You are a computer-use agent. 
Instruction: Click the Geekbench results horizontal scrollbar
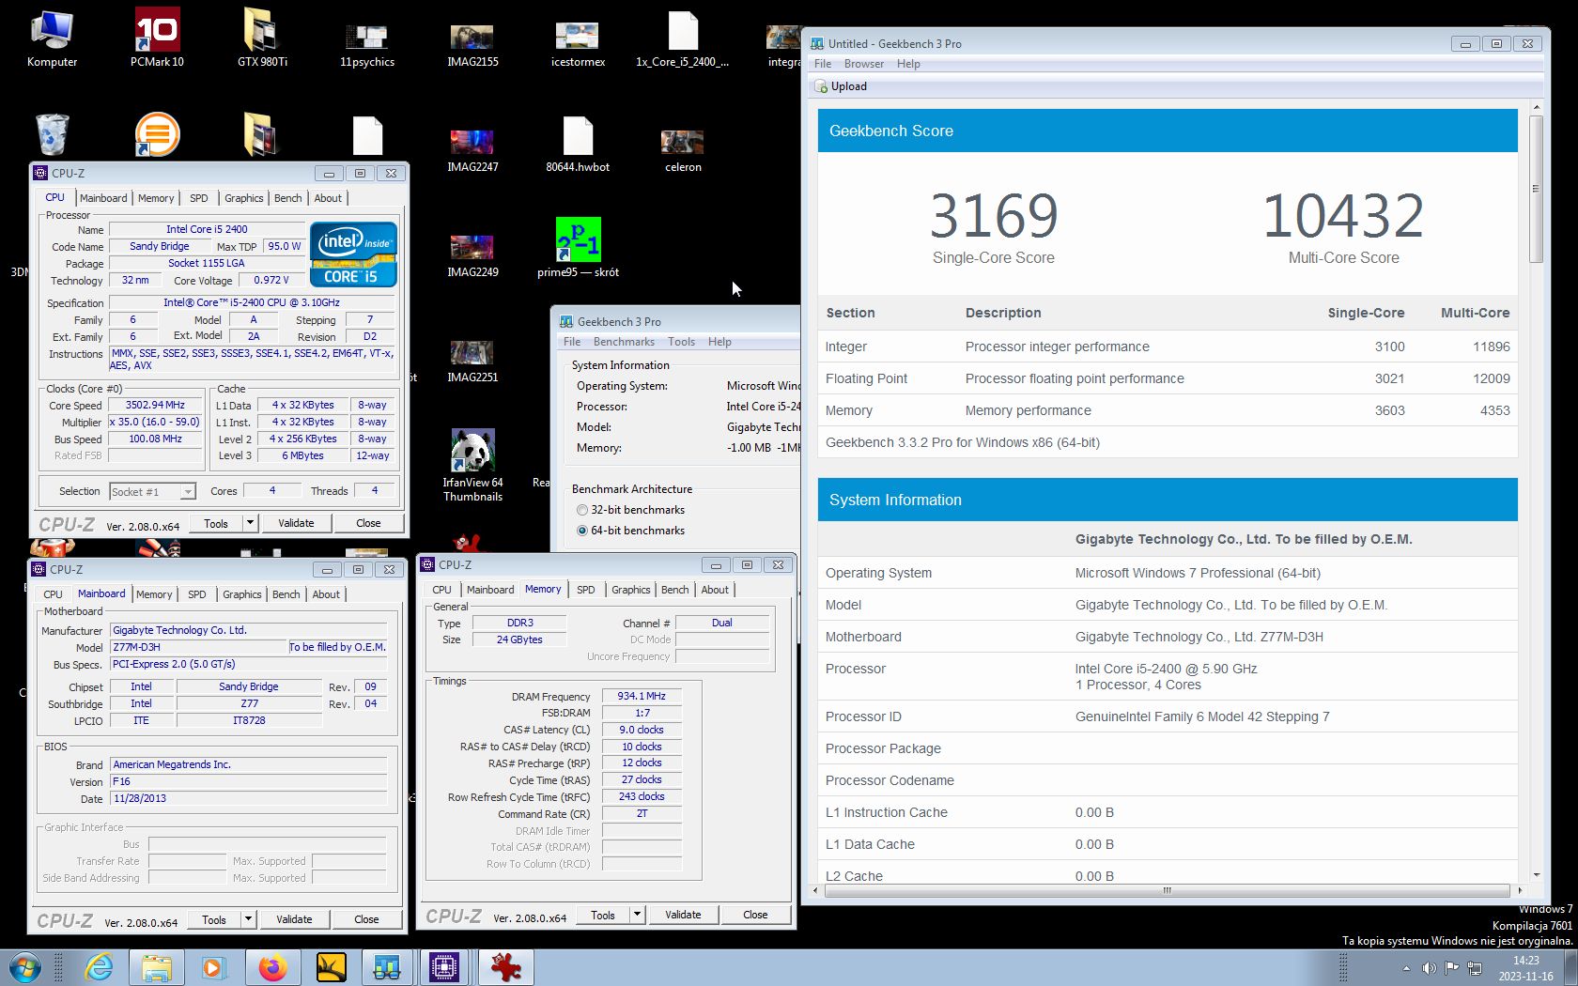click(1168, 890)
